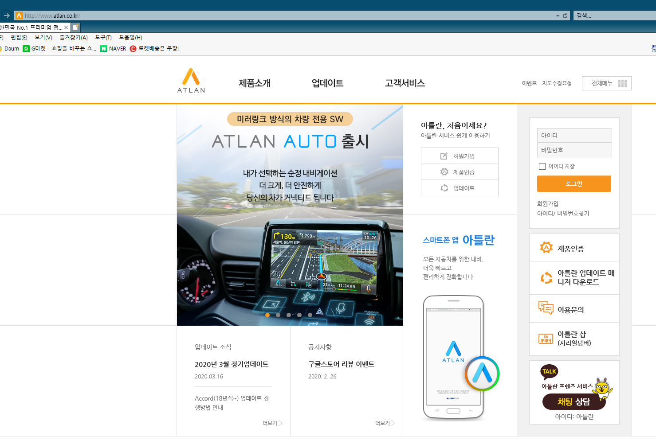Click the 공지사항 section title
This screenshot has height=448, width=656.
coord(320,347)
